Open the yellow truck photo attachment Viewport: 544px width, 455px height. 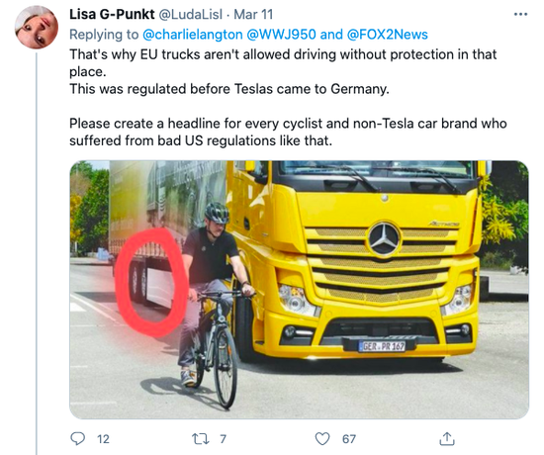299,290
